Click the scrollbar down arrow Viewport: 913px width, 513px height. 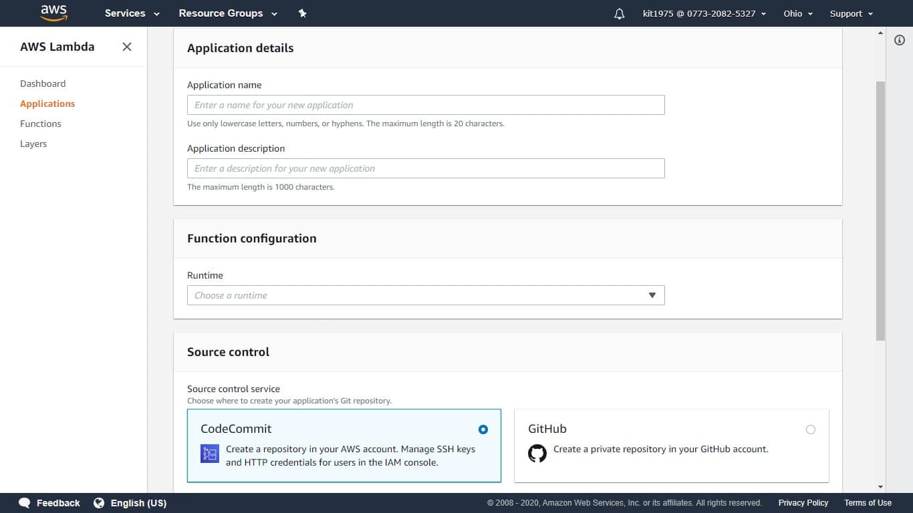[880, 488]
